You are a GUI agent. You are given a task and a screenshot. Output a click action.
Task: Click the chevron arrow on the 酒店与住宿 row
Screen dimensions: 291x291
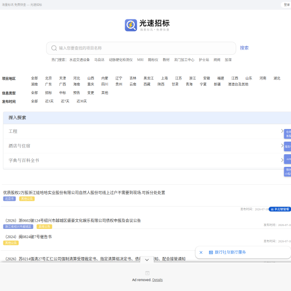pyautogui.click(x=282, y=145)
